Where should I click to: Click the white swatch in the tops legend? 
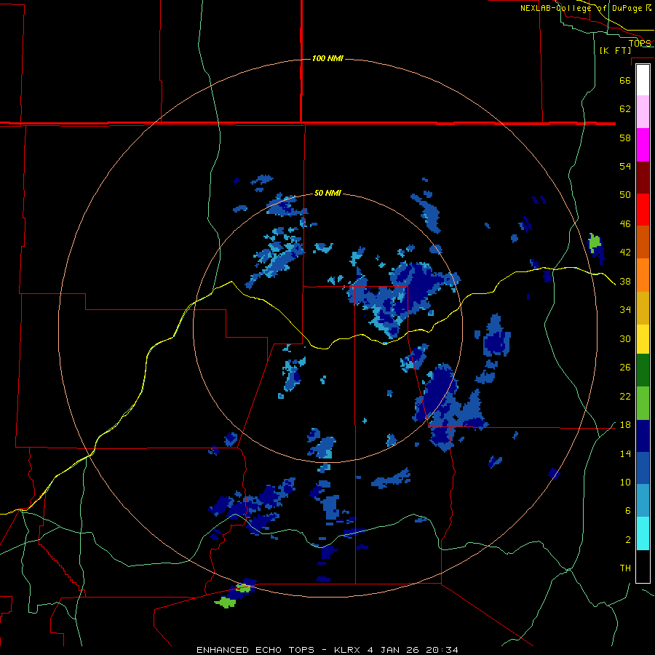(x=643, y=80)
